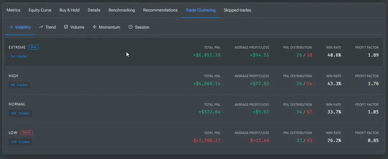The width and height of the screenshot is (388, 159).
Task: Select the NORMAL cluster label
Action: pos(17,104)
